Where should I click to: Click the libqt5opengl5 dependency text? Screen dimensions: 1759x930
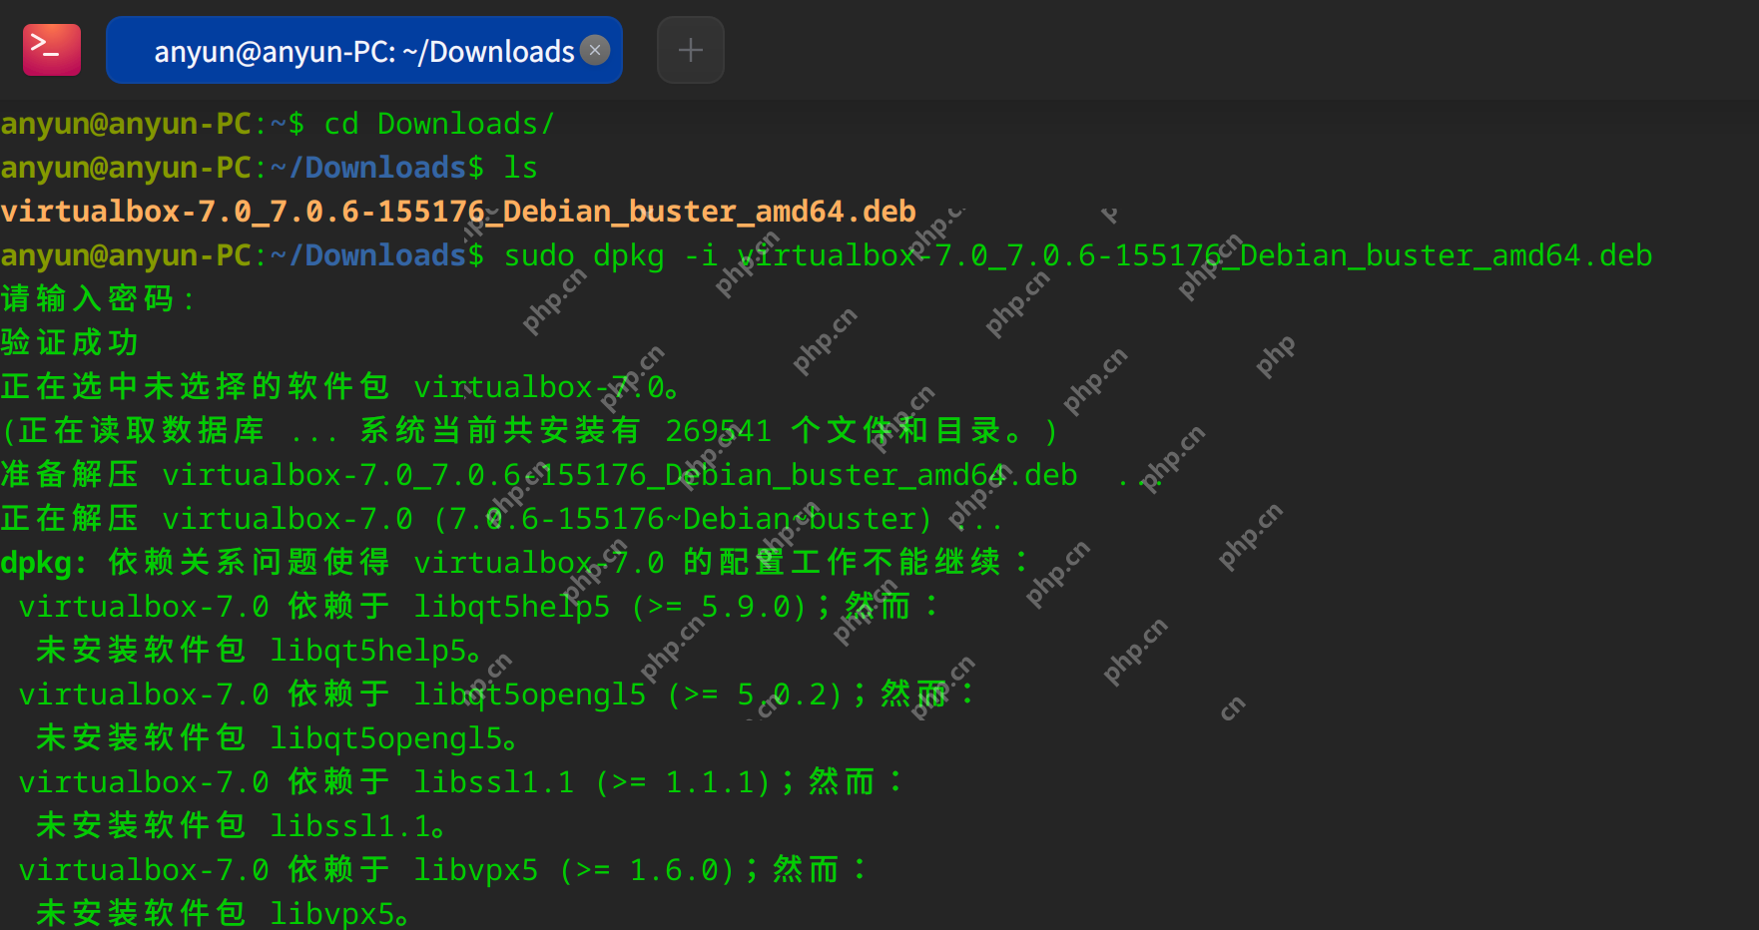pyautogui.click(x=530, y=694)
